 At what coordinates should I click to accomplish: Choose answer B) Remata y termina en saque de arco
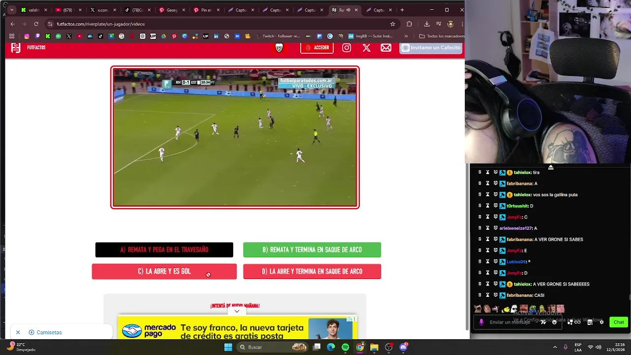pos(312,250)
